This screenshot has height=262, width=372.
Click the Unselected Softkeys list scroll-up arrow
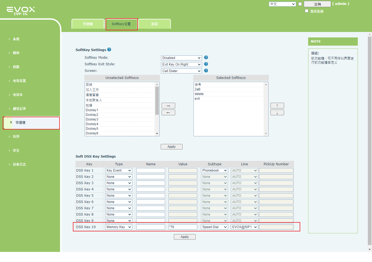click(157, 84)
